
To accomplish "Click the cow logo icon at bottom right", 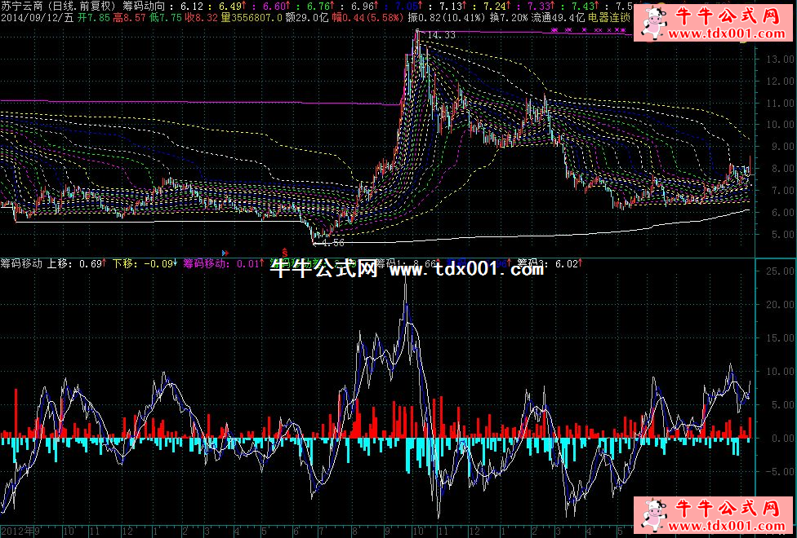I will coord(653,514).
